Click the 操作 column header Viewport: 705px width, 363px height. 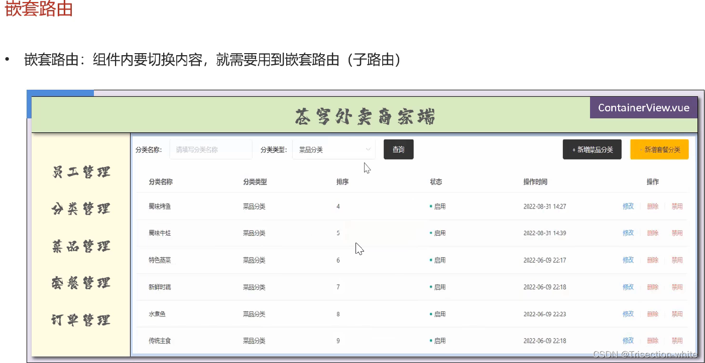[653, 182]
